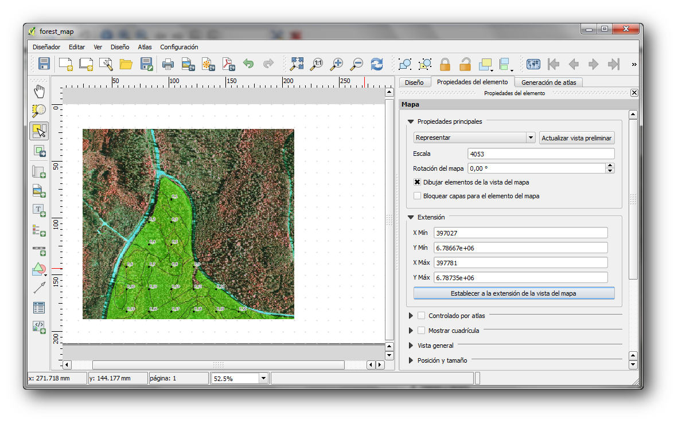Click the canvas horizontal scrollbar thumb
Viewport: 678px width, 424px height.
coord(219,365)
